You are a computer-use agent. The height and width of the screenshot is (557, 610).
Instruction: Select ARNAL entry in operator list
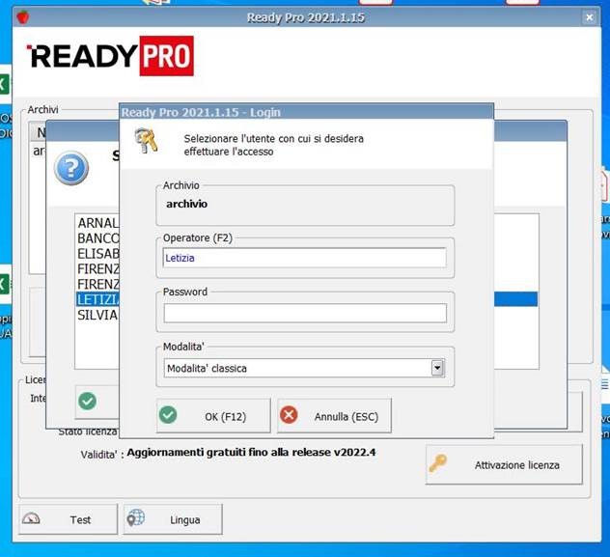[97, 223]
